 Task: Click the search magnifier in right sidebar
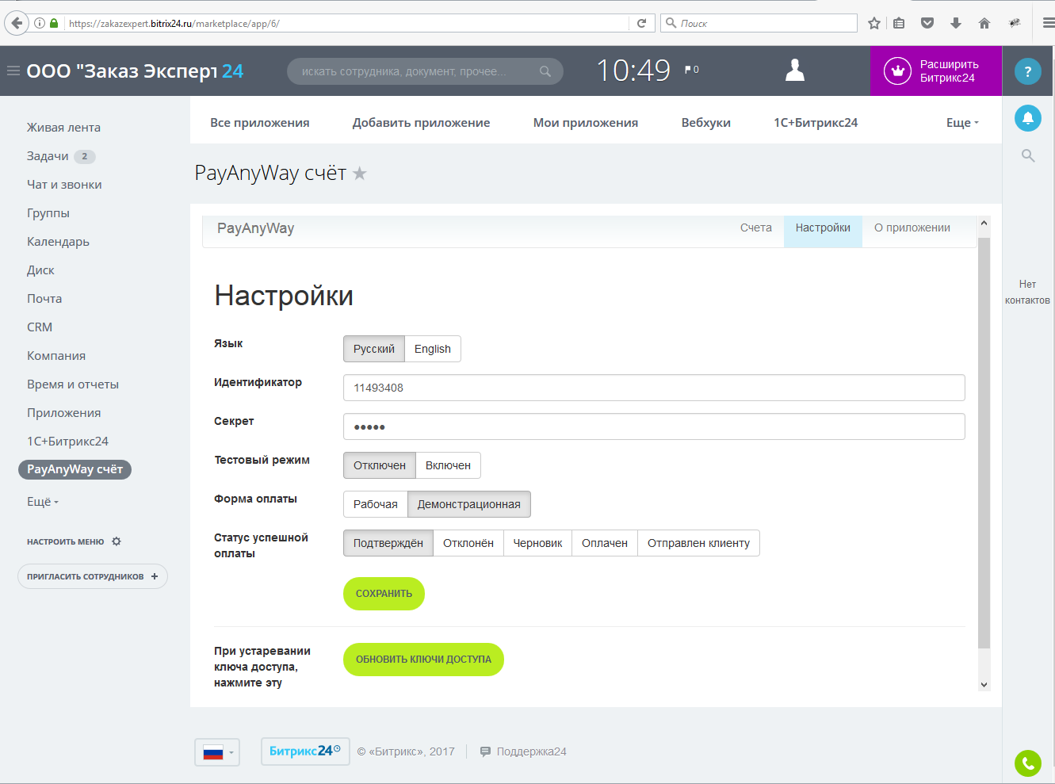click(1028, 156)
